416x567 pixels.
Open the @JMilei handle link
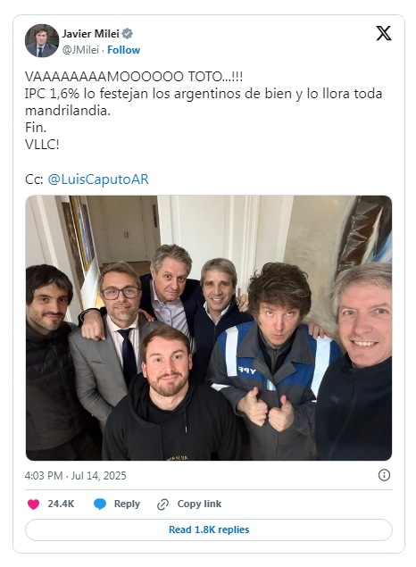point(80,50)
